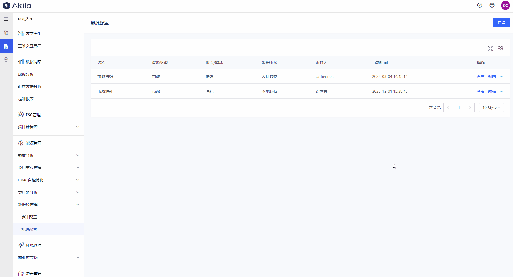Click the 能源类型 column header
This screenshot has height=277, width=513.
[x=160, y=63]
